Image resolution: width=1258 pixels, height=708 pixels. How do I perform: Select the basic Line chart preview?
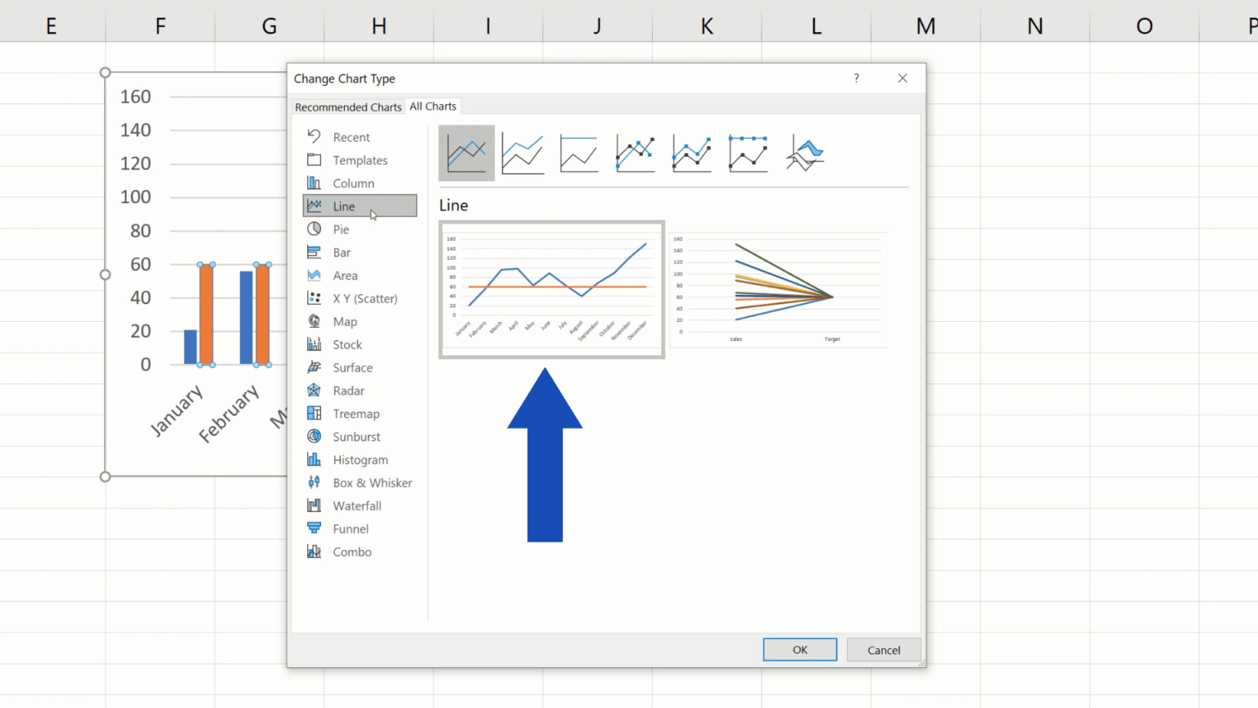click(550, 289)
